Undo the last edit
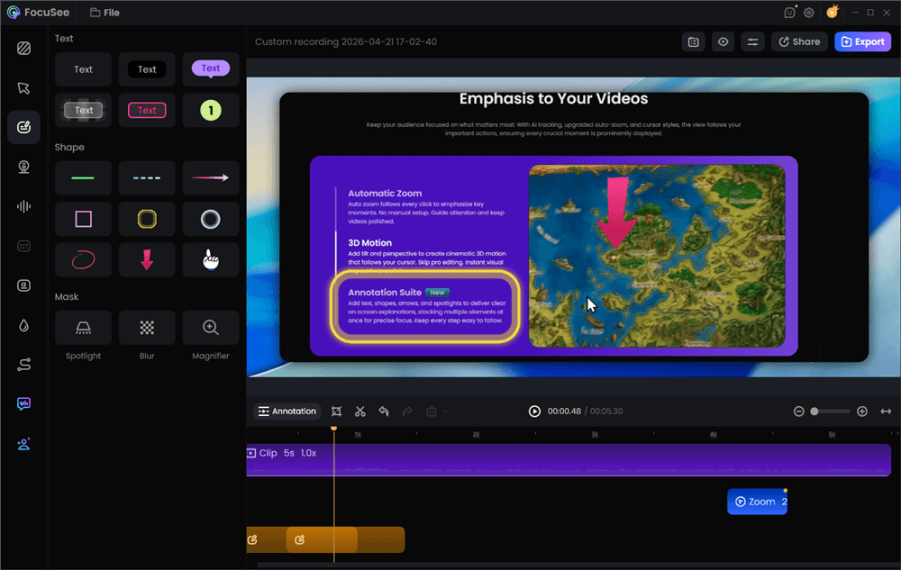This screenshot has height=570, width=901. tap(383, 412)
